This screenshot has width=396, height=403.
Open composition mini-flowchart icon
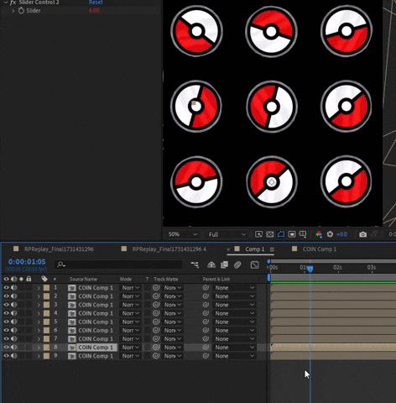pos(195,264)
